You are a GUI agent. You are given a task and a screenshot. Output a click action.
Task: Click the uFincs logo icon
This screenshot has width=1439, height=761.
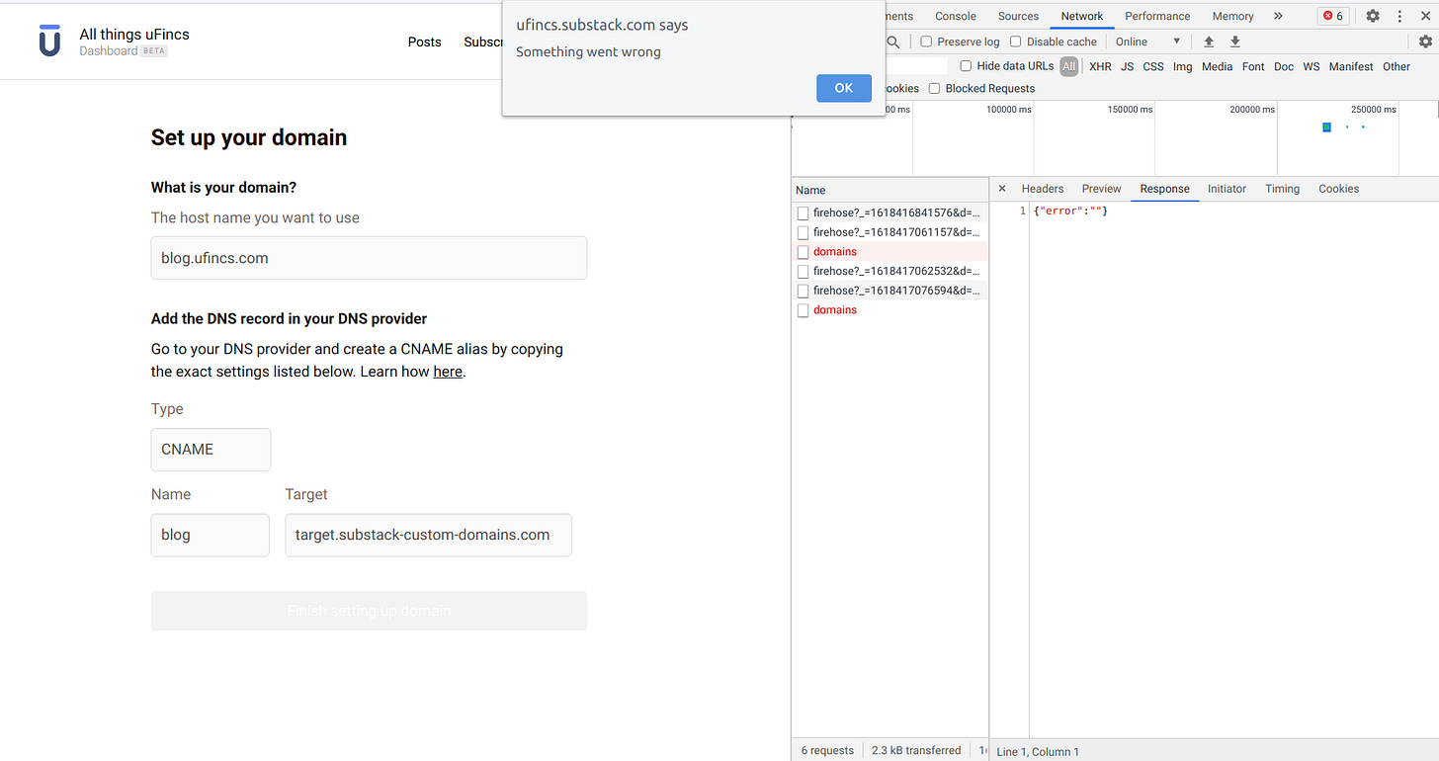(49, 41)
